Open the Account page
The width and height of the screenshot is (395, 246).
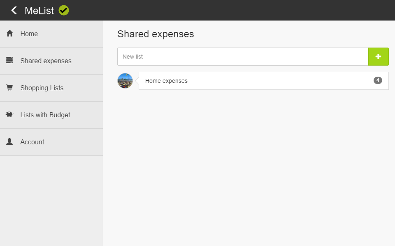pos(32,142)
